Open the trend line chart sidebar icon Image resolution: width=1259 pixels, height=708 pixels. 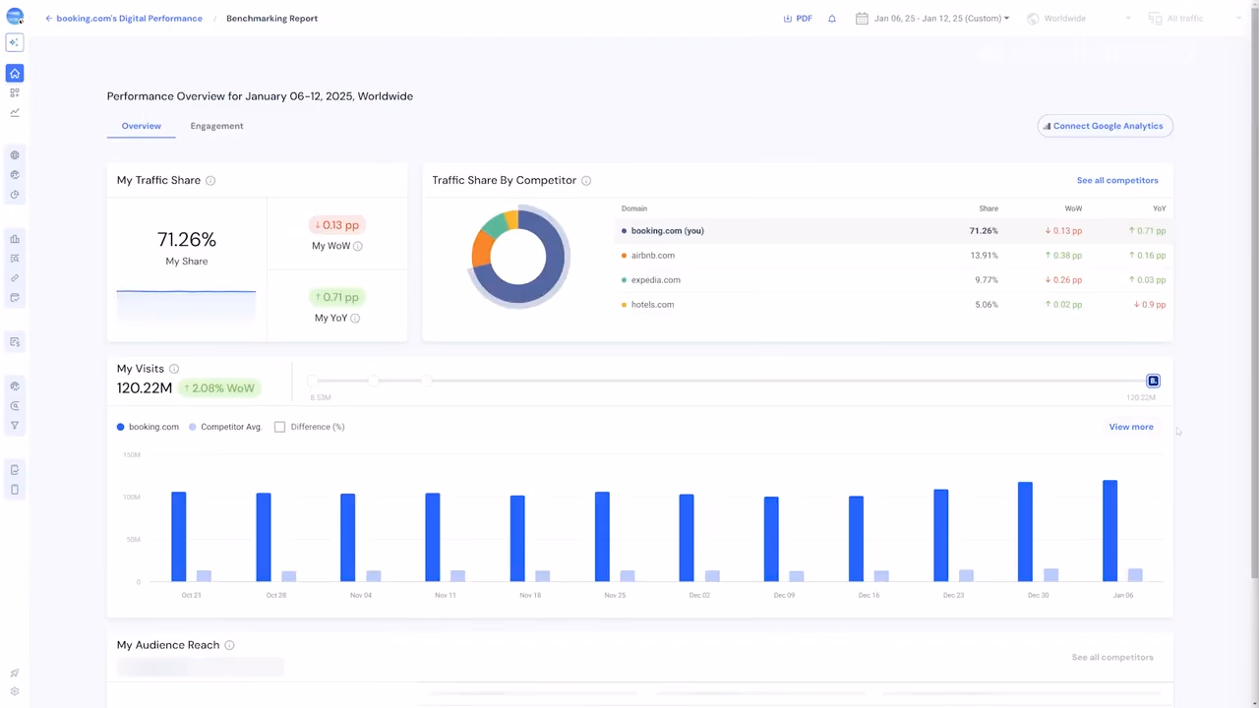tap(15, 112)
